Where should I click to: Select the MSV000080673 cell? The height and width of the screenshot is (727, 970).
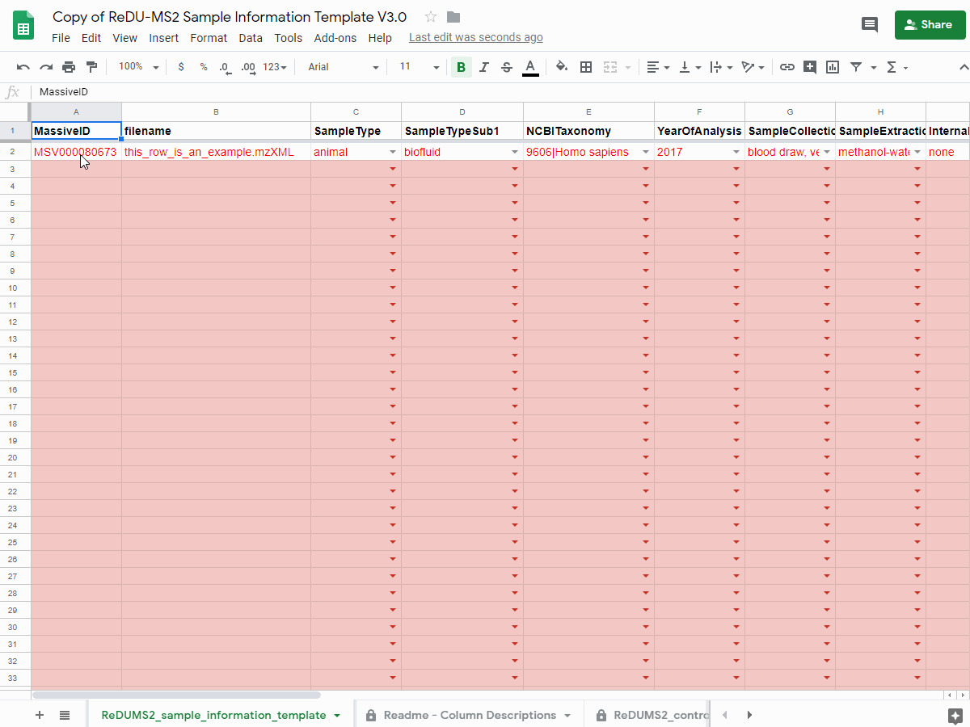tap(76, 152)
